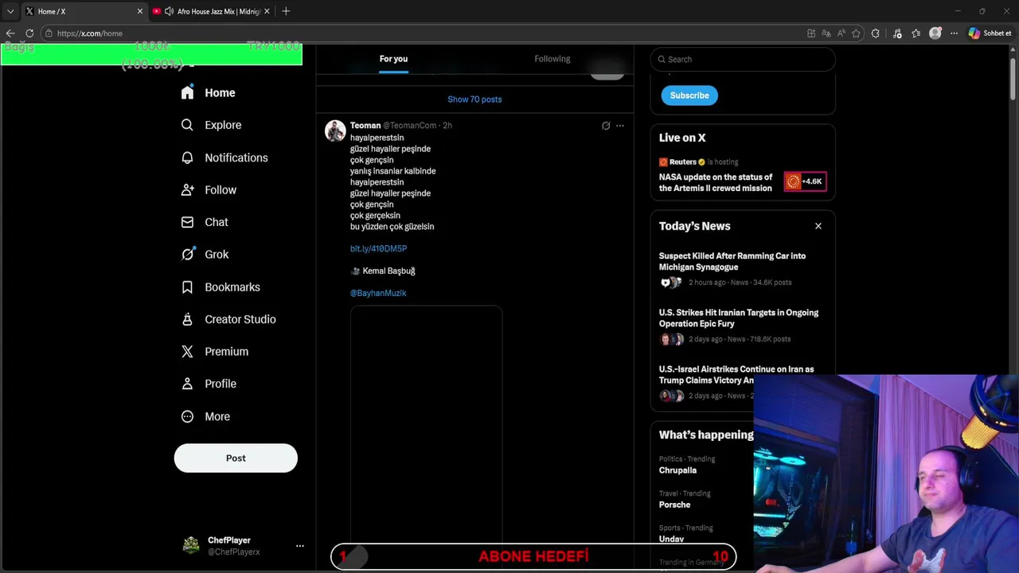The width and height of the screenshot is (1019, 573).
Task: Add page to favorites star icon
Action: [x=856, y=33]
